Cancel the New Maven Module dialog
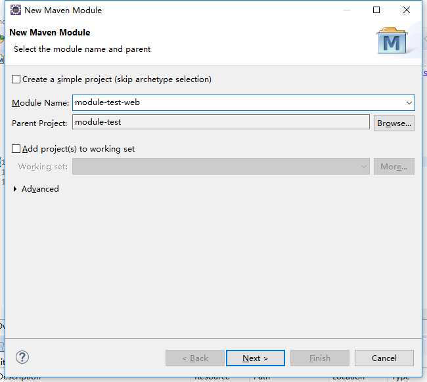Screen dimensions: 427x382 point(384,358)
